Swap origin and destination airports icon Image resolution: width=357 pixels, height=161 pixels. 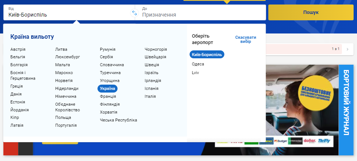(x=135, y=13)
